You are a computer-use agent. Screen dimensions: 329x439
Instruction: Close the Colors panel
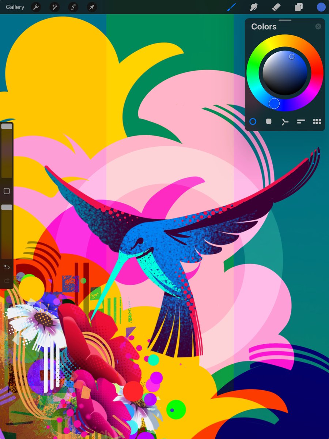click(x=318, y=26)
